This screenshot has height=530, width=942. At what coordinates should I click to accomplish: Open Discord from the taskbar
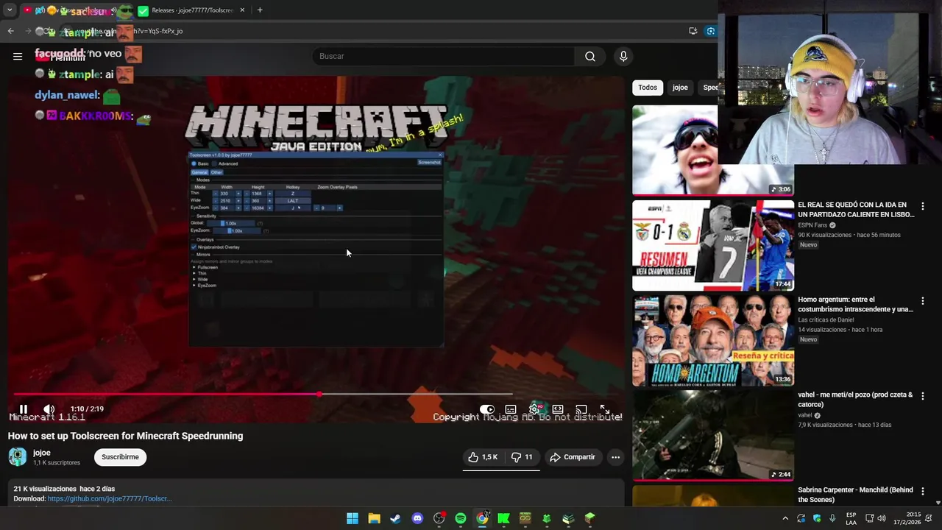pos(417,518)
